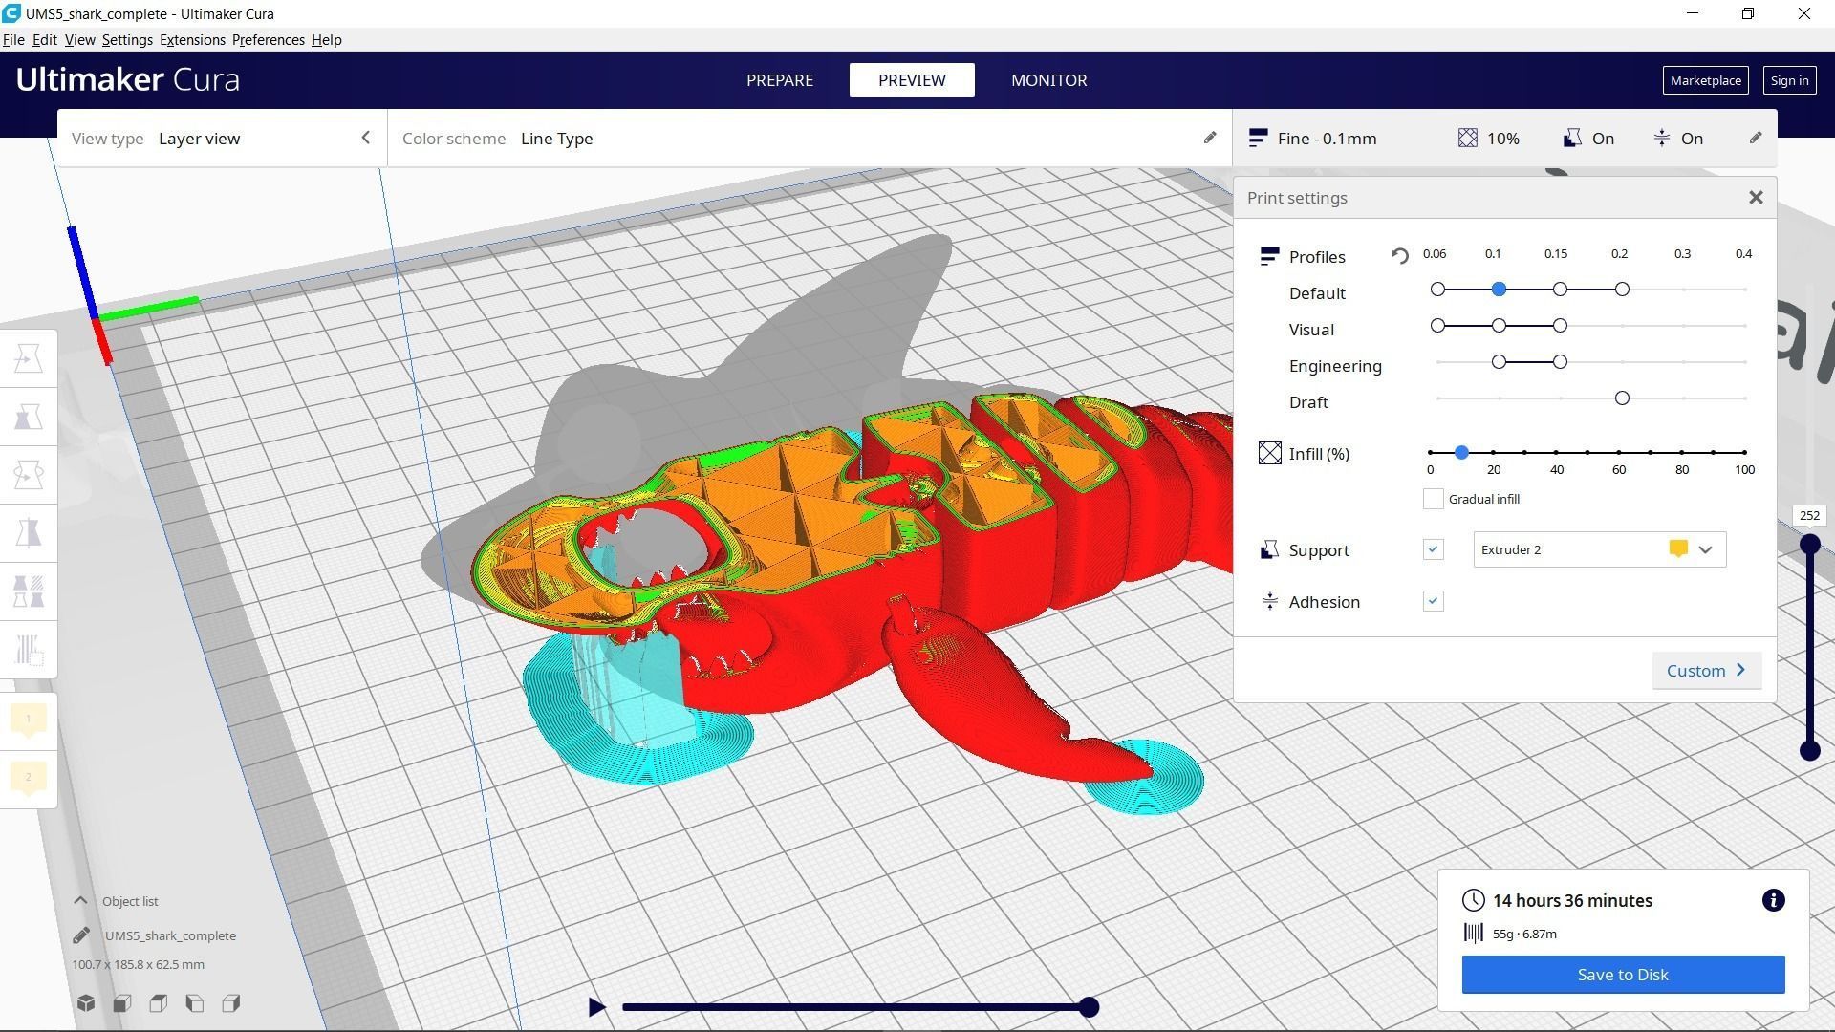Switch to right side camera view
The height and width of the screenshot is (1032, 1835).
point(231,1003)
